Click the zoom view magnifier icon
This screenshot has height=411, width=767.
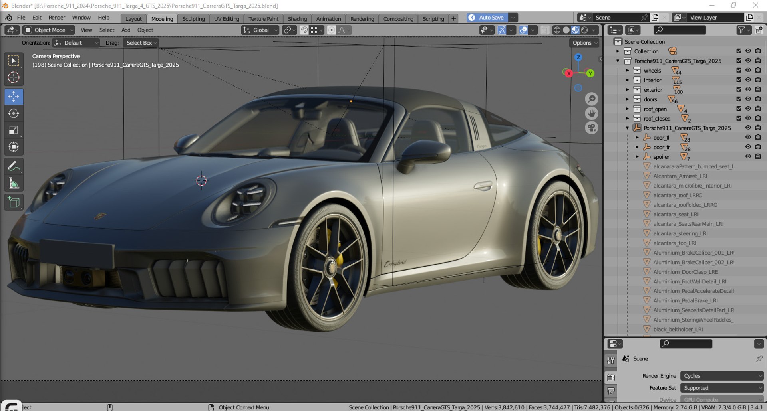click(x=592, y=99)
